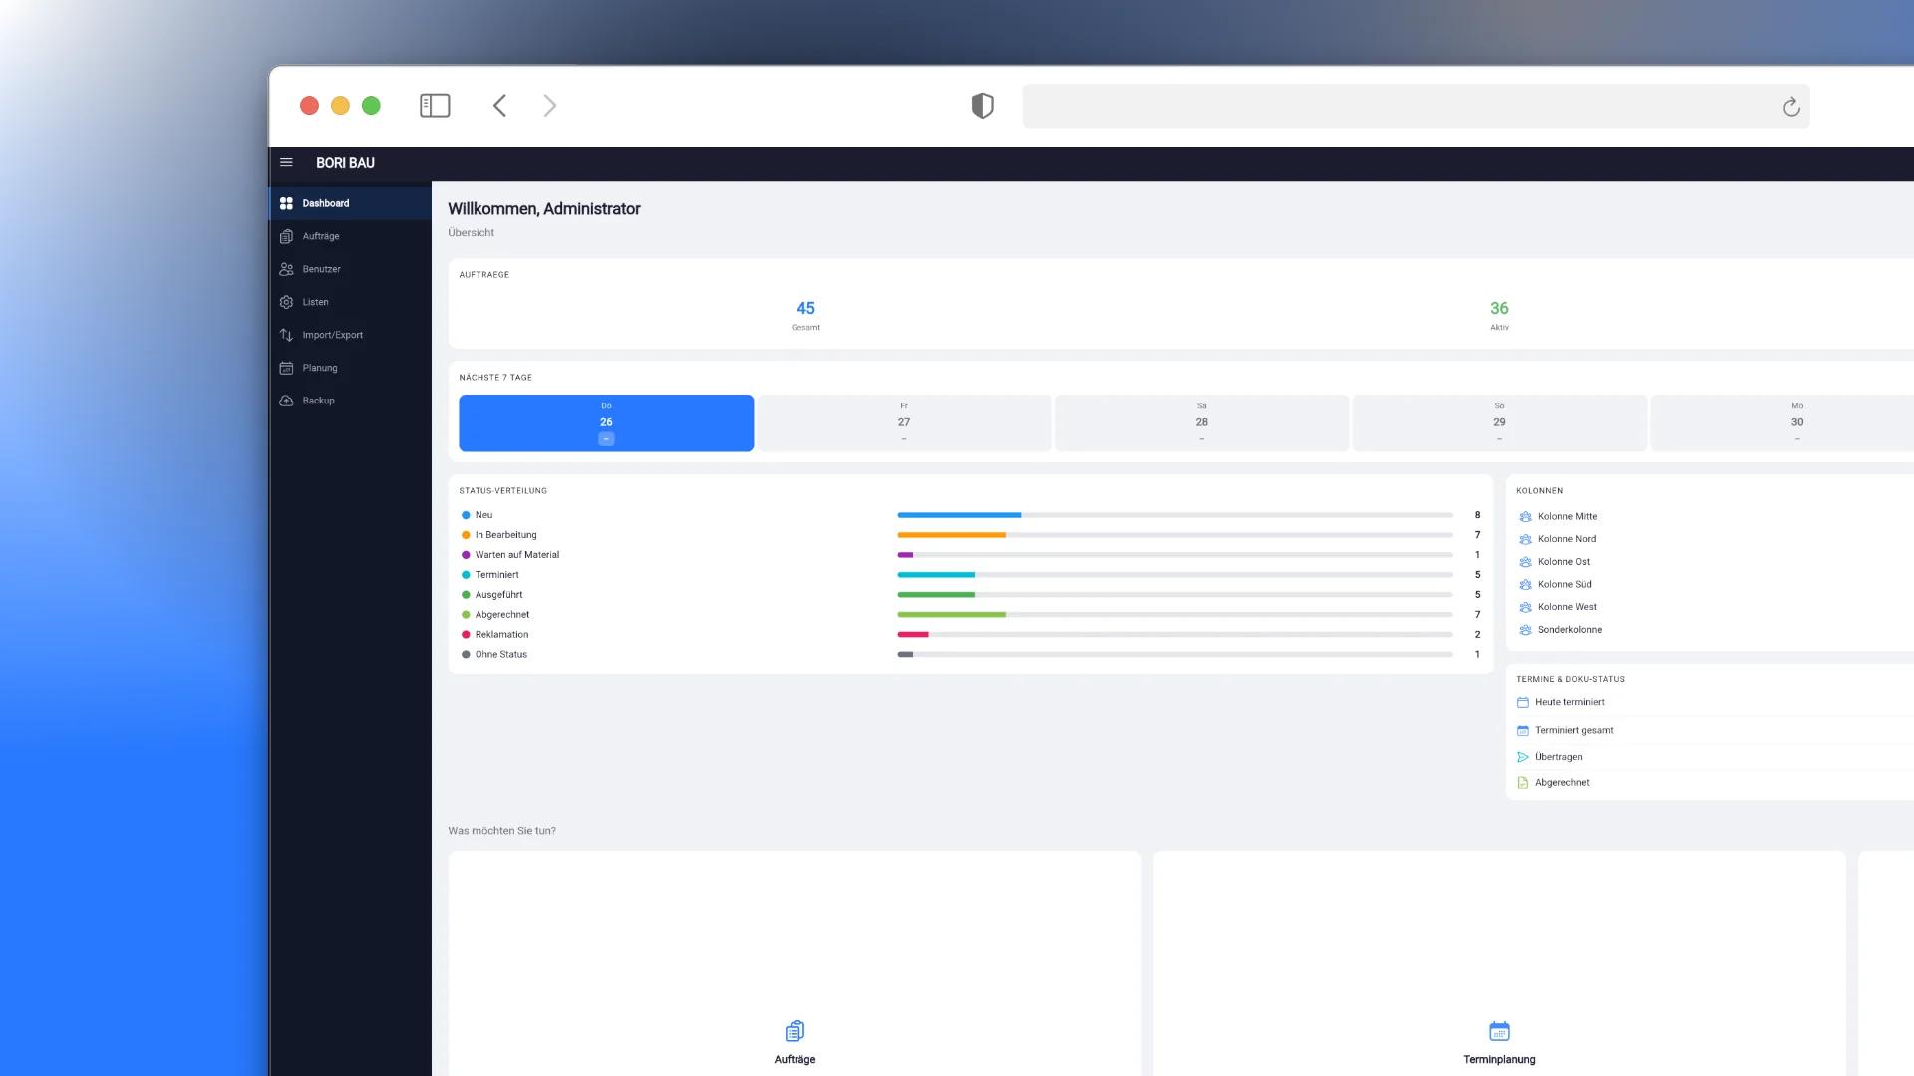Screen dimensions: 1914x1076
Task: Click Sonderkolonne in Kolonnen list
Action: (1569, 630)
